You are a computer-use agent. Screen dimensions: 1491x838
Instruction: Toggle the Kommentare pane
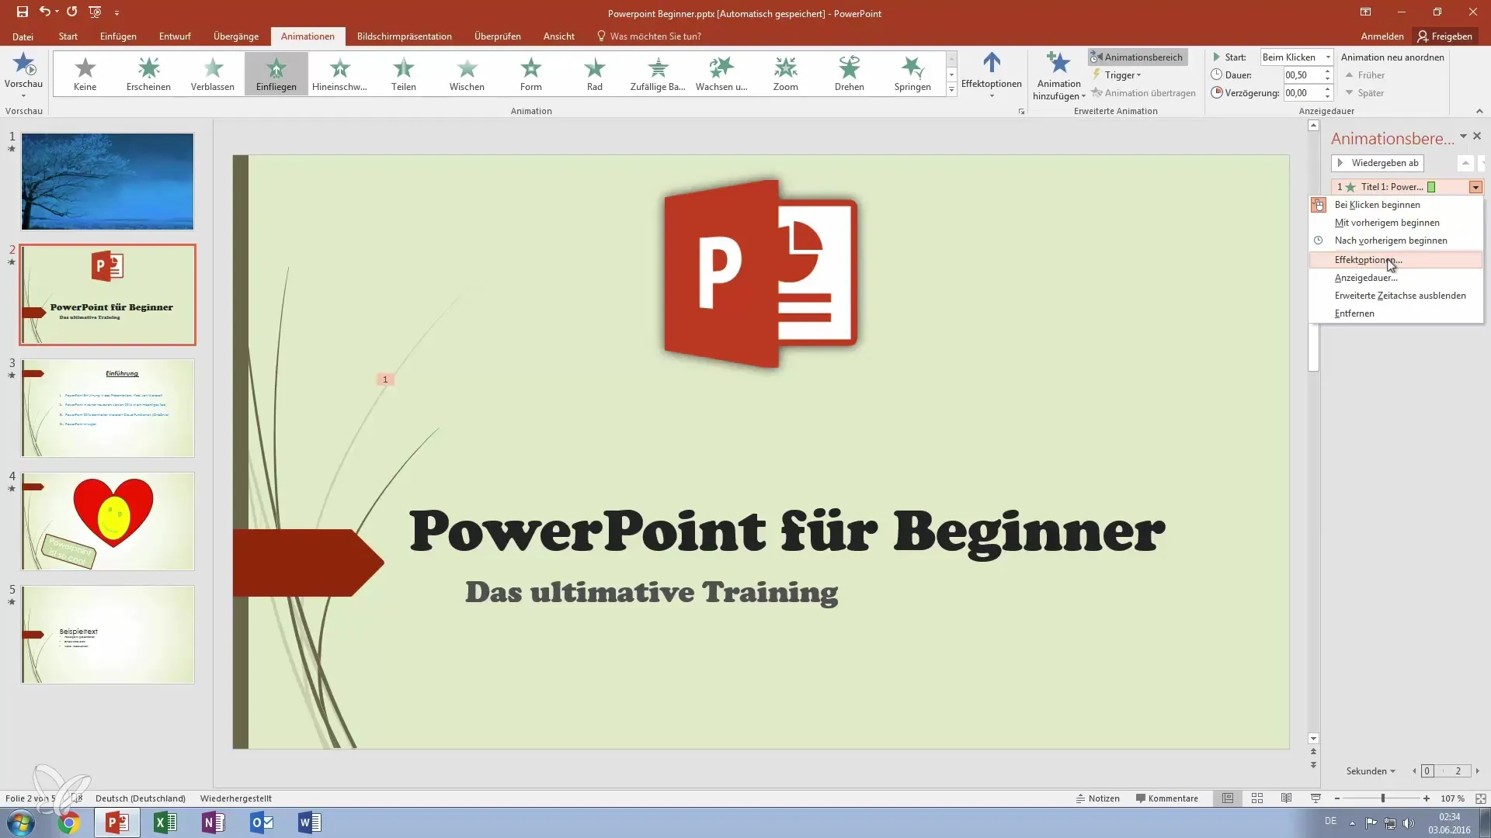1166,798
